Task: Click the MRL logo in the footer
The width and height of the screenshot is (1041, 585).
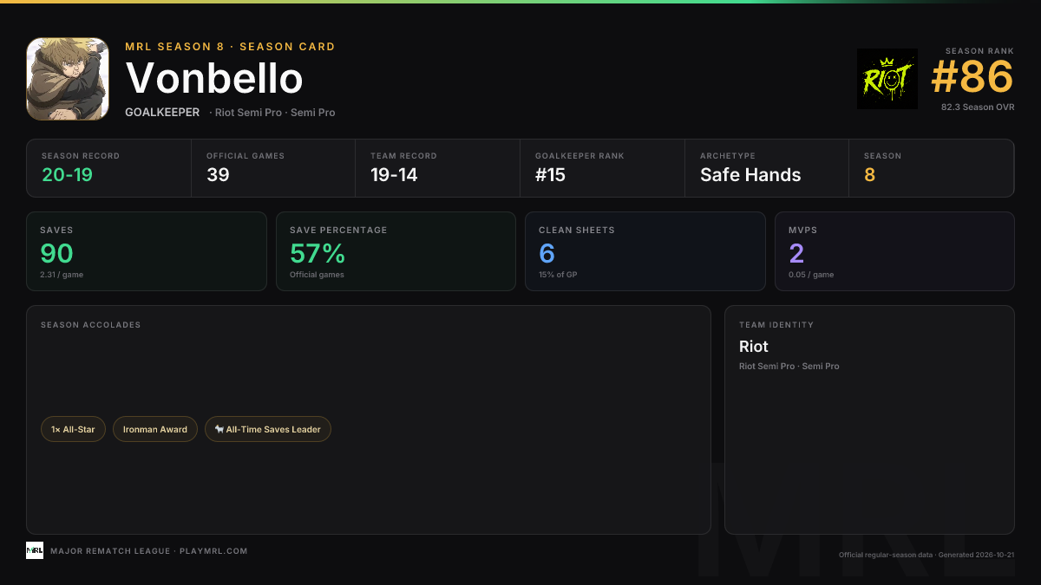Action: coord(35,550)
